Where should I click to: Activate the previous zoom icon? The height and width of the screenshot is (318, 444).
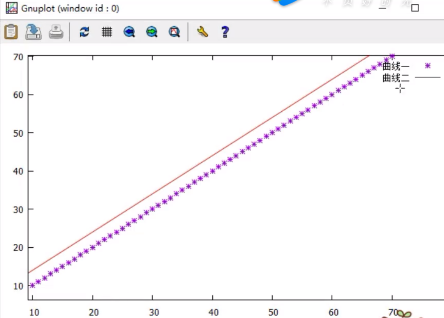pos(129,32)
